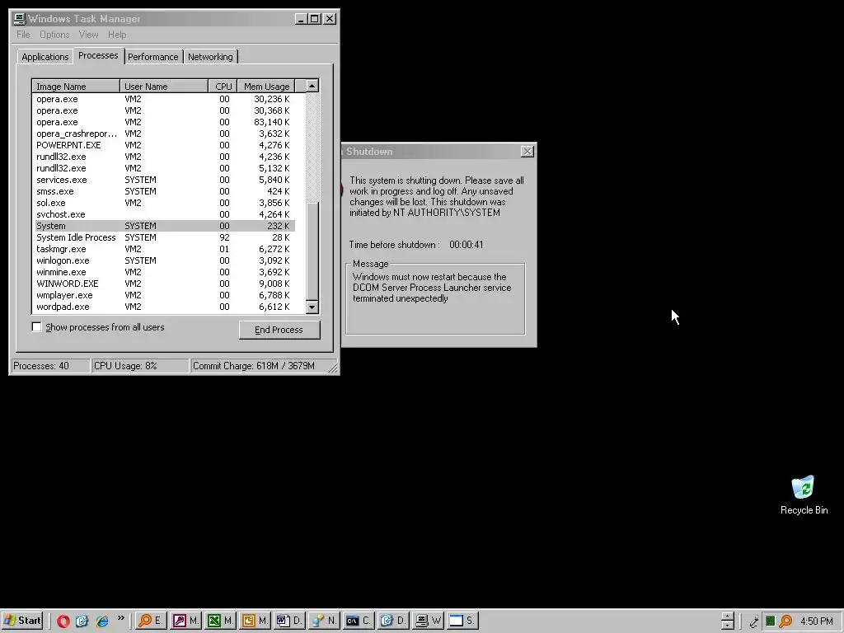
Task: Select the services.exe process row
Action: pyautogui.click(x=164, y=180)
